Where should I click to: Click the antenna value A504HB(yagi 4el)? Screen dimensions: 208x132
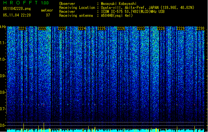[117, 16]
